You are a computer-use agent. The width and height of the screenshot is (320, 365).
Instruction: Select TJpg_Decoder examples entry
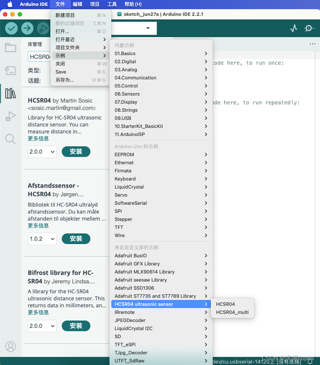[x=161, y=353]
